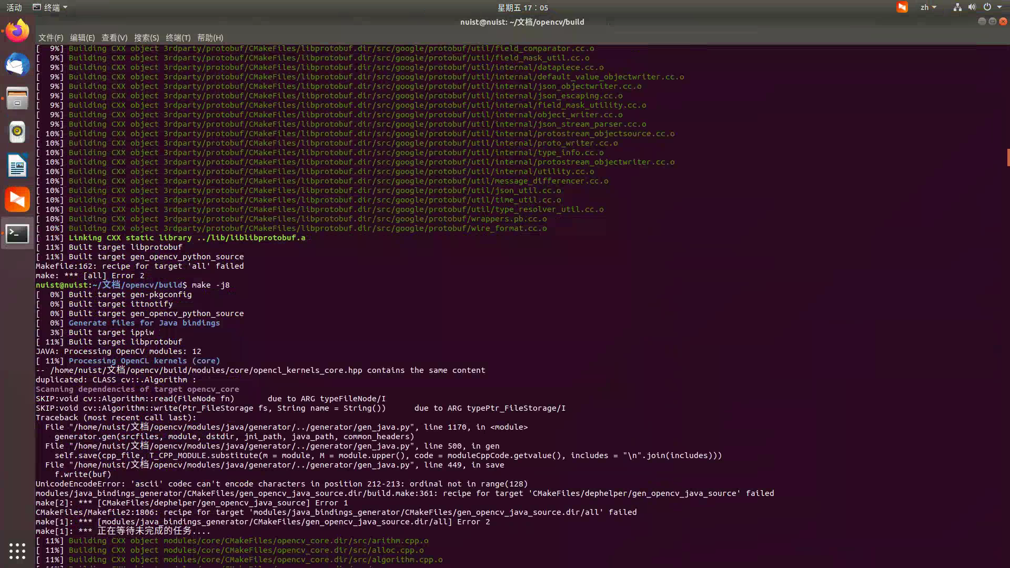Click the line building wrappers.pb.cc.o
This screenshot has height=568, width=1010.
point(291,219)
